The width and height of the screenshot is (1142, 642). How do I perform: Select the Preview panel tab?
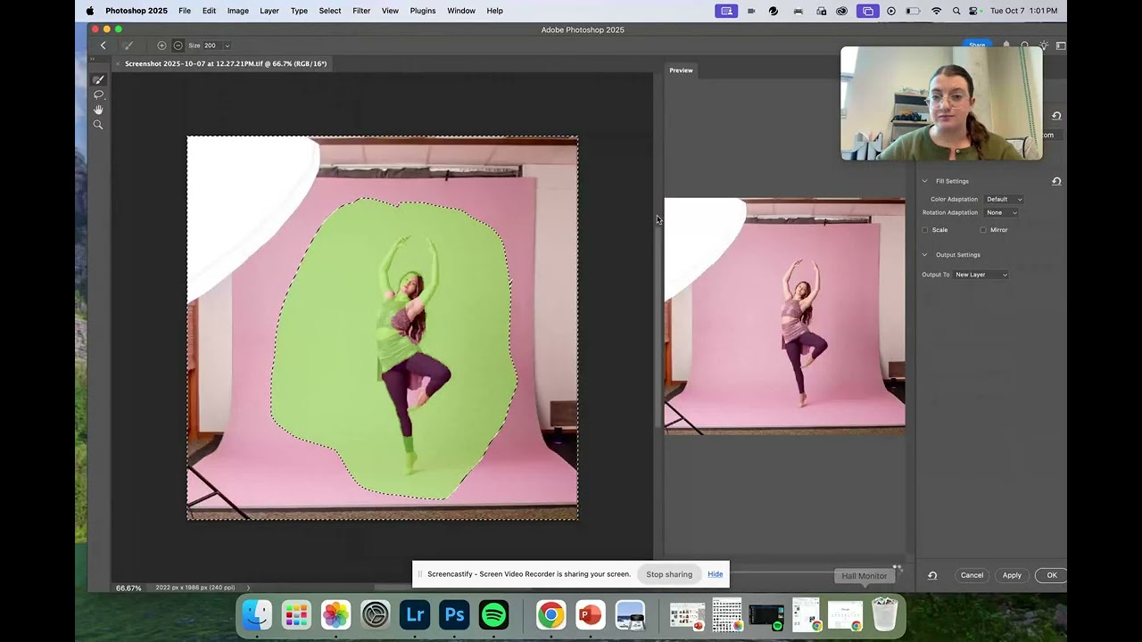pos(682,70)
